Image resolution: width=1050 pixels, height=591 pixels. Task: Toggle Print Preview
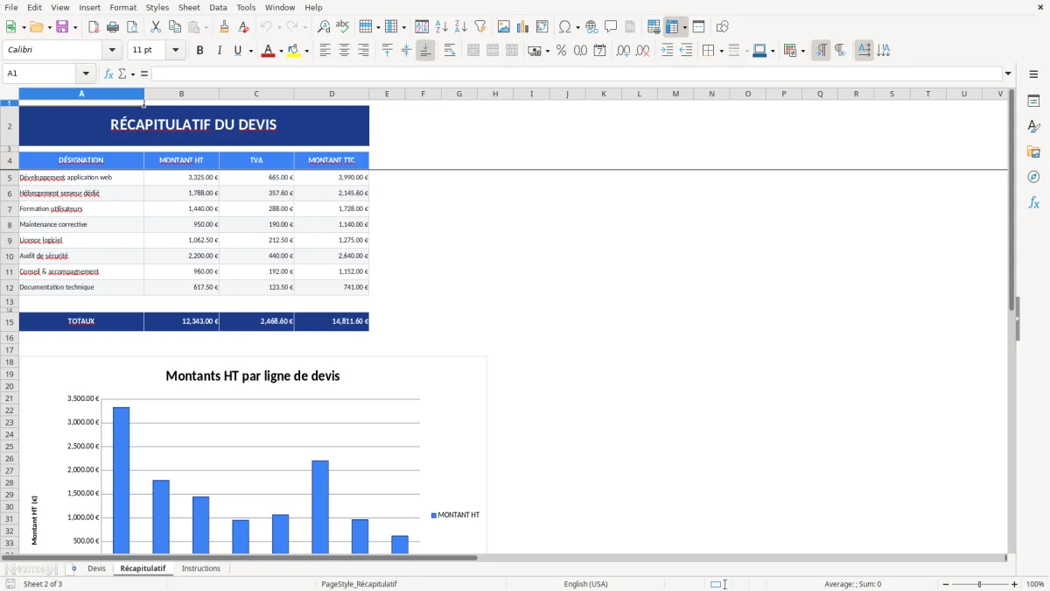131,27
